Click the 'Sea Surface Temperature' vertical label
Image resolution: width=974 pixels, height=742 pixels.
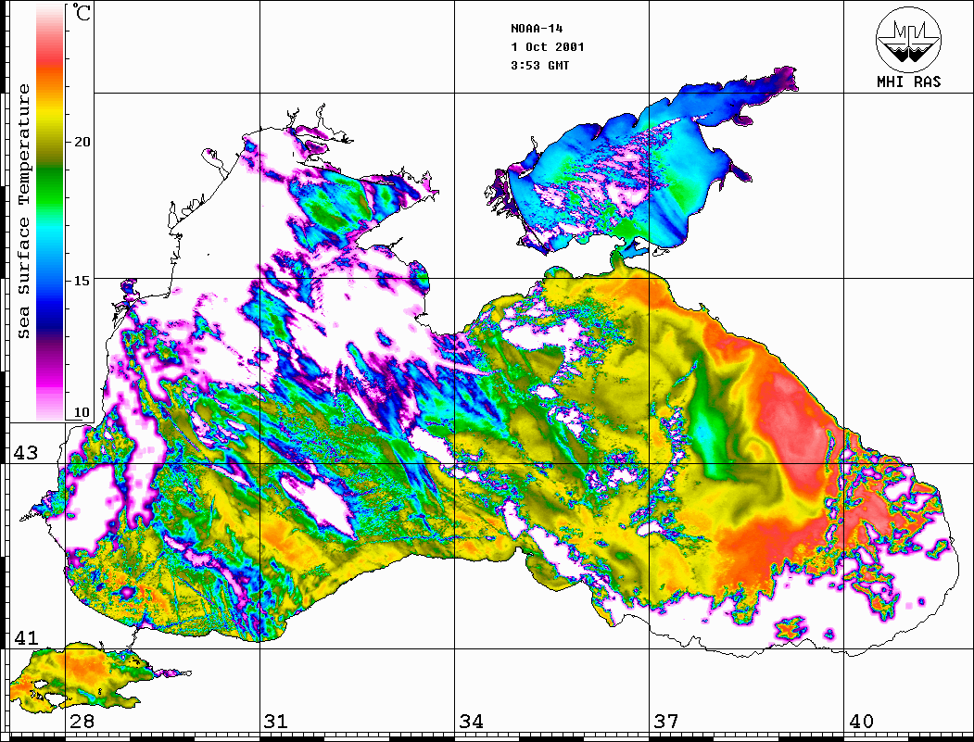[x=23, y=211]
